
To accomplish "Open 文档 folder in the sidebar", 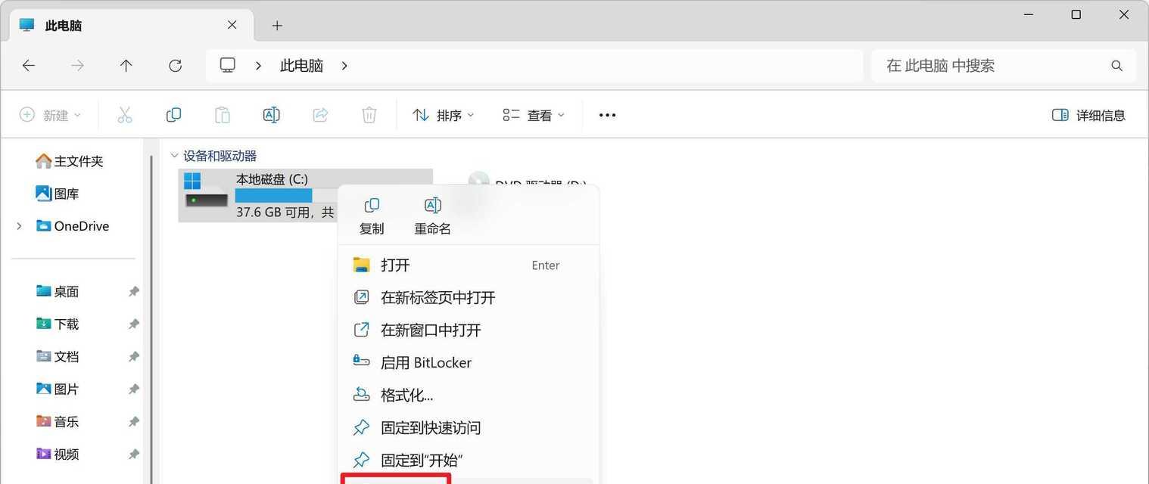I will pyautogui.click(x=58, y=356).
